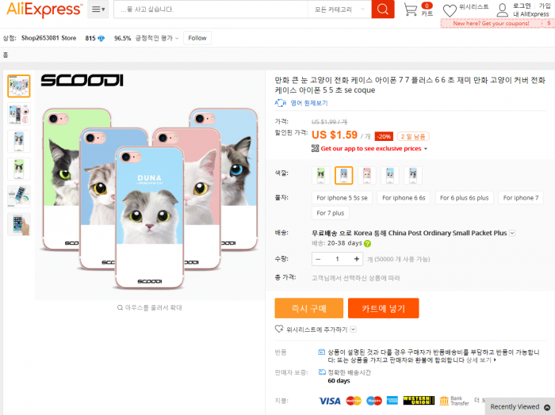Screen dimensions: 555x415
Task: Open the hamburger categories menu
Action: coord(98,10)
